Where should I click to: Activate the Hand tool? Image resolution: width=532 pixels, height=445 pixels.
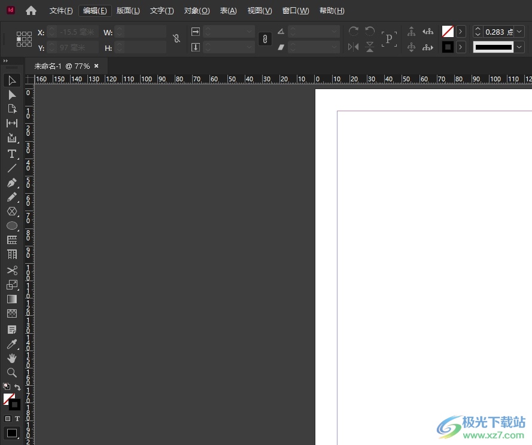point(12,358)
